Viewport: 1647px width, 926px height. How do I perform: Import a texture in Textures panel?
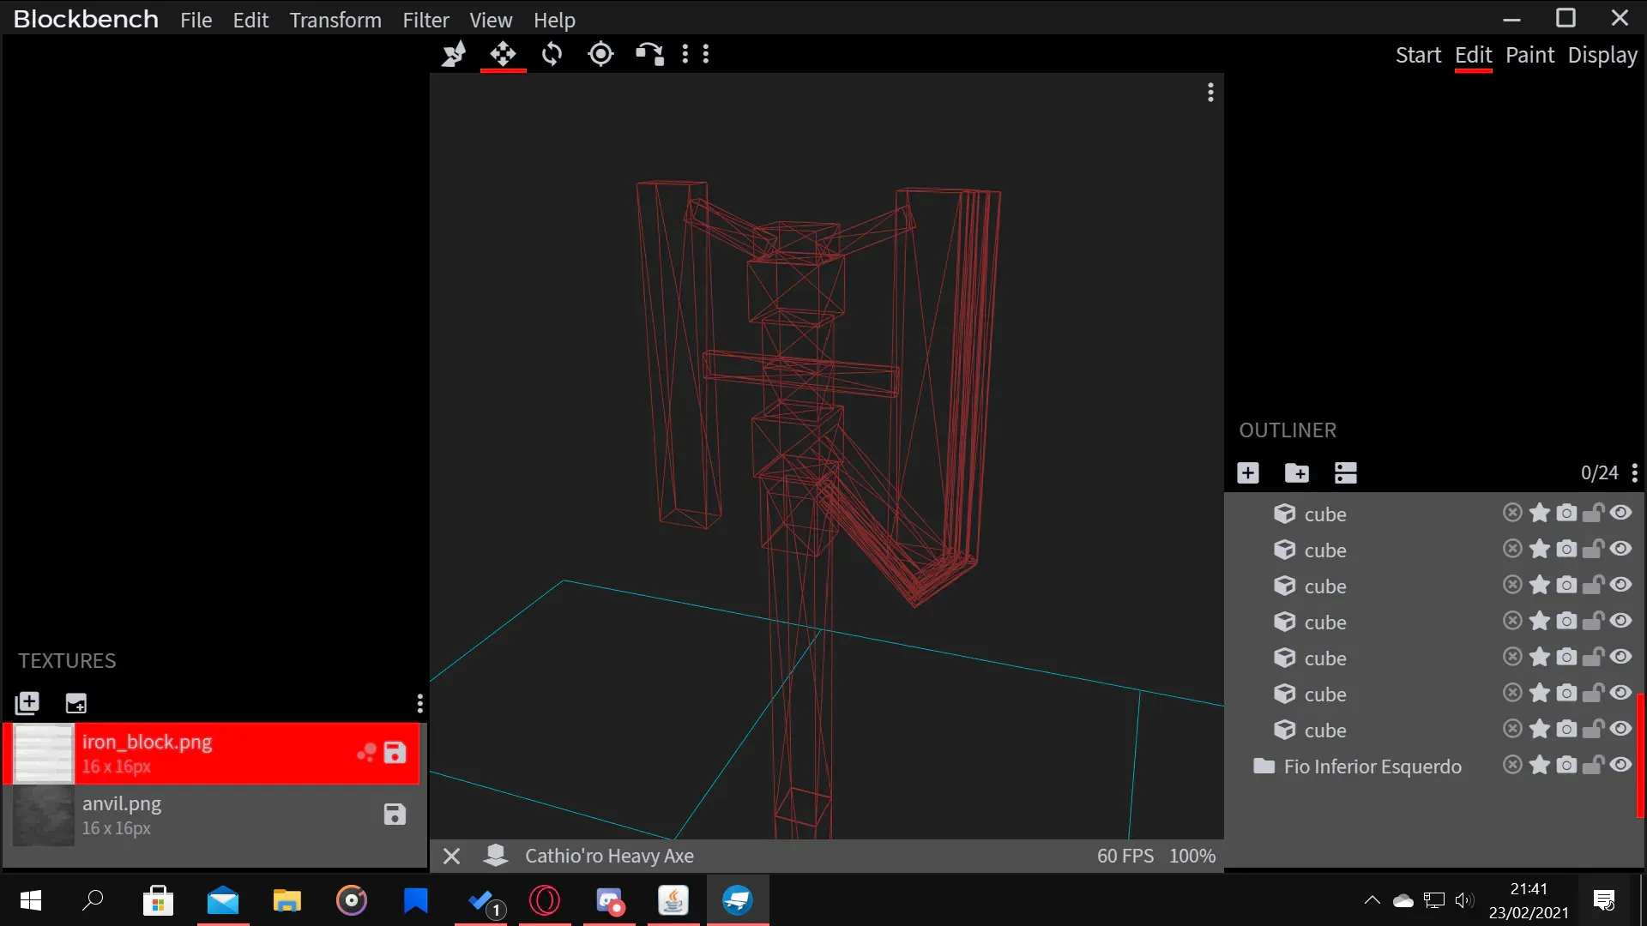click(x=27, y=703)
